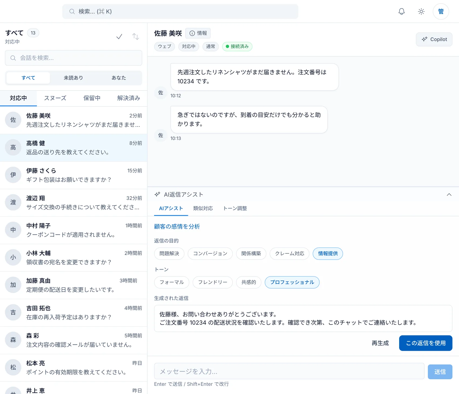Select the 未読あり filter segment
This screenshot has width=459, height=394.
[x=73, y=78]
